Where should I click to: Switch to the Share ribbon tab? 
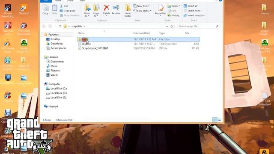(70, 1)
